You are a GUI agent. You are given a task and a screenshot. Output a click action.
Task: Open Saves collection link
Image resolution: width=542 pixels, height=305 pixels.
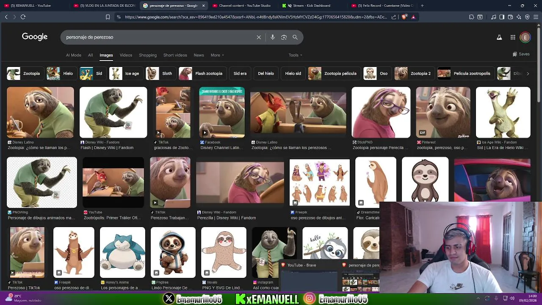tap(521, 54)
